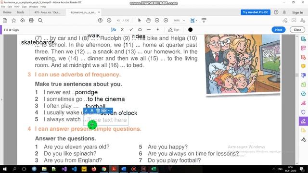
Task: Click the upload to cloud icon
Action: (23, 20)
